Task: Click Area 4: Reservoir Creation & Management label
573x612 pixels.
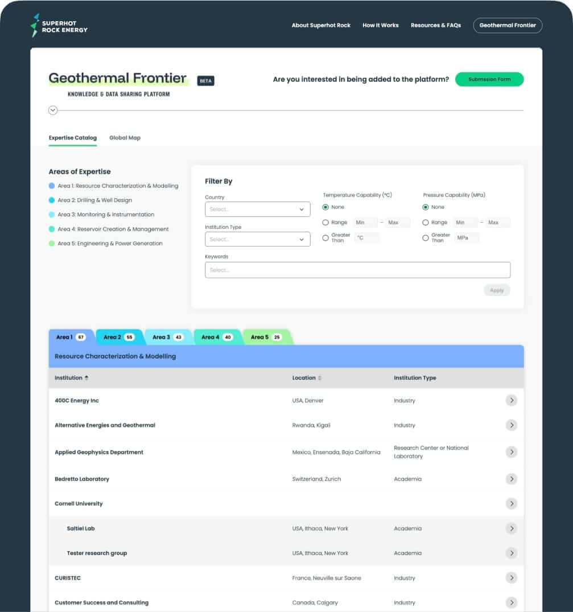Action: point(113,229)
